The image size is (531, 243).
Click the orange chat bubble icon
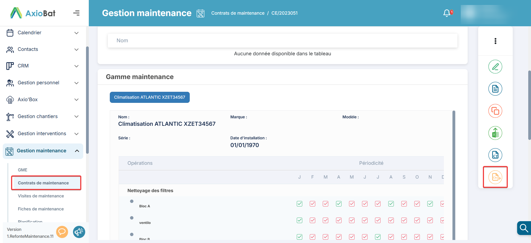[62, 232]
